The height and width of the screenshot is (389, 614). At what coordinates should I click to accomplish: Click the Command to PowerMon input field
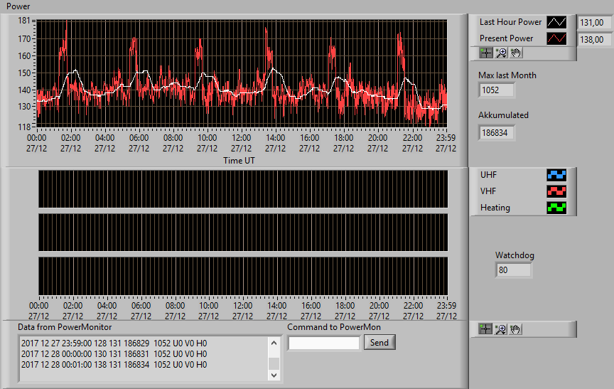pos(324,343)
